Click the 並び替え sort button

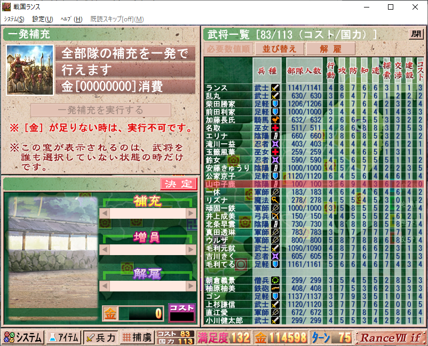coord(280,49)
